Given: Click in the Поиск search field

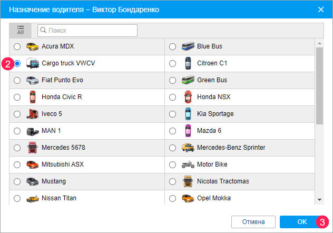Looking at the screenshot, I should (x=90, y=31).
